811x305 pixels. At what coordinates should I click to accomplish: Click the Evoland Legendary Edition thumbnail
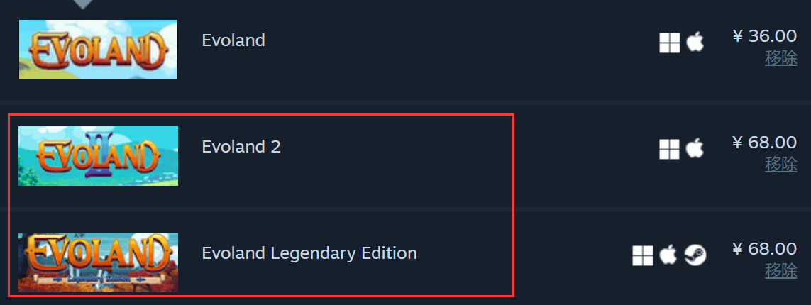pyautogui.click(x=99, y=262)
